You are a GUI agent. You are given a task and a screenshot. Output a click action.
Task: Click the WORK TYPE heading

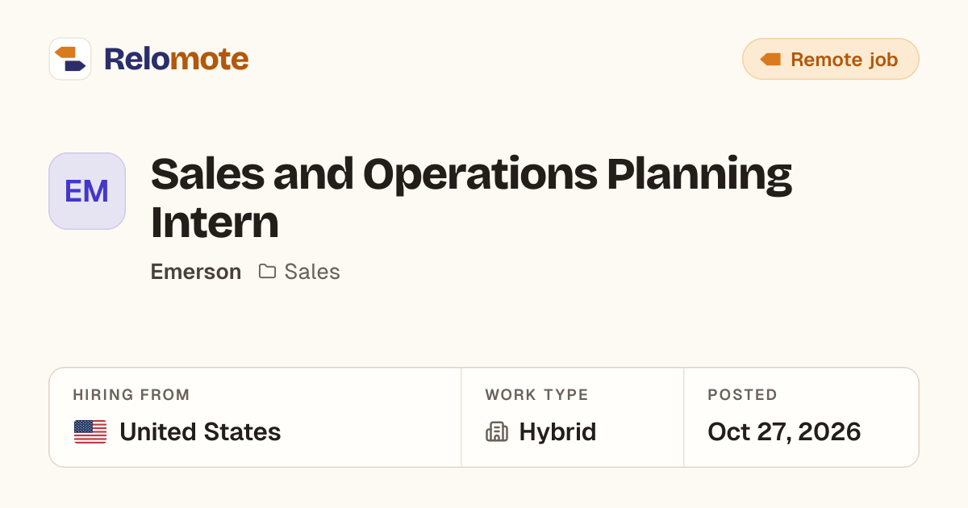(x=536, y=395)
